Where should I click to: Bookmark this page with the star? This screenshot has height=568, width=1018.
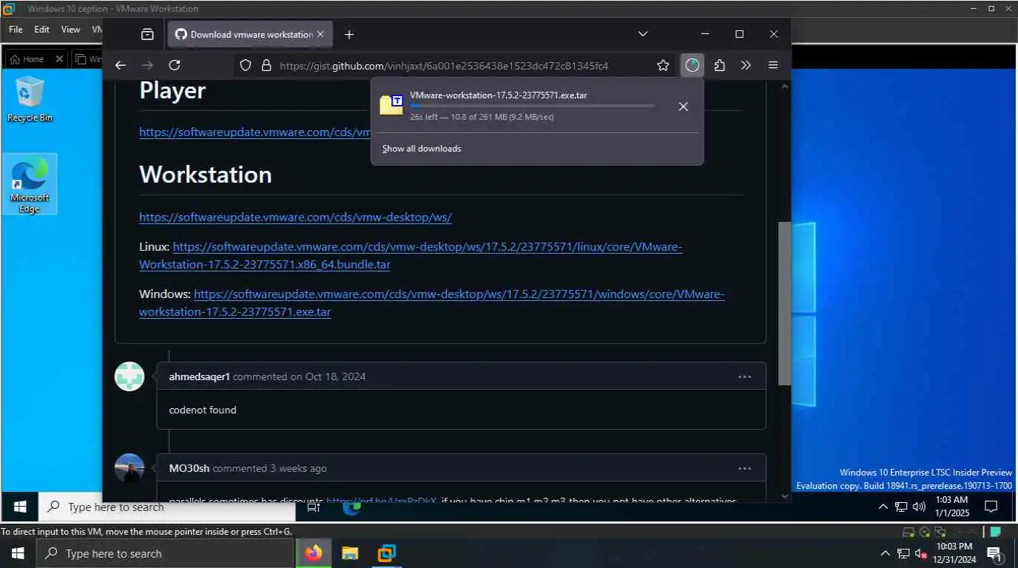point(663,65)
